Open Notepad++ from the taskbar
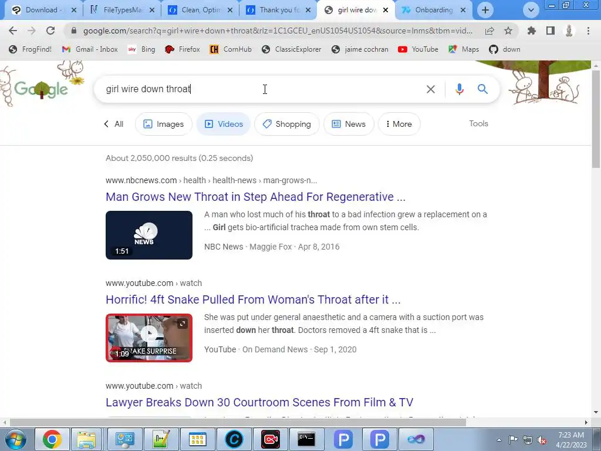The image size is (601, 451). coord(161,439)
